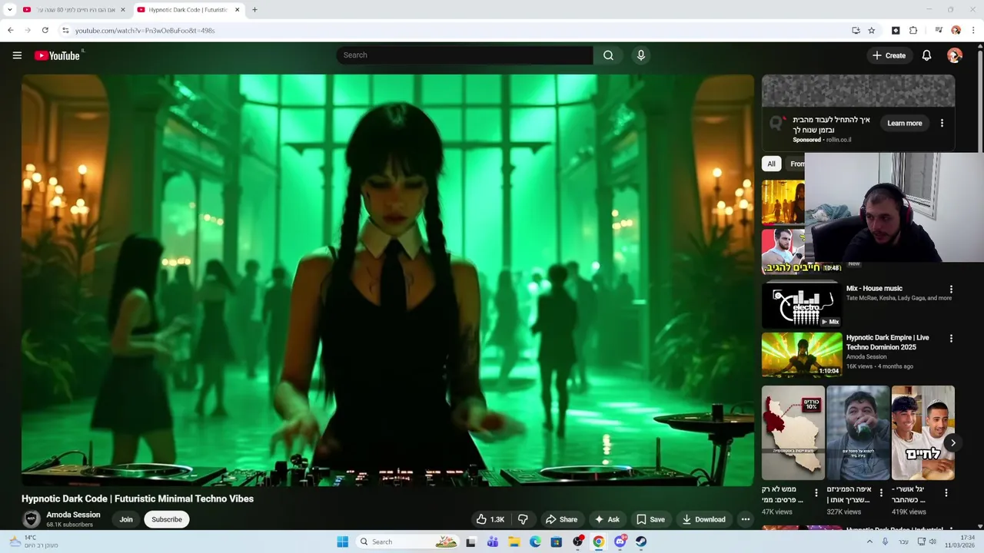
Task: Share the video
Action: pos(561,519)
